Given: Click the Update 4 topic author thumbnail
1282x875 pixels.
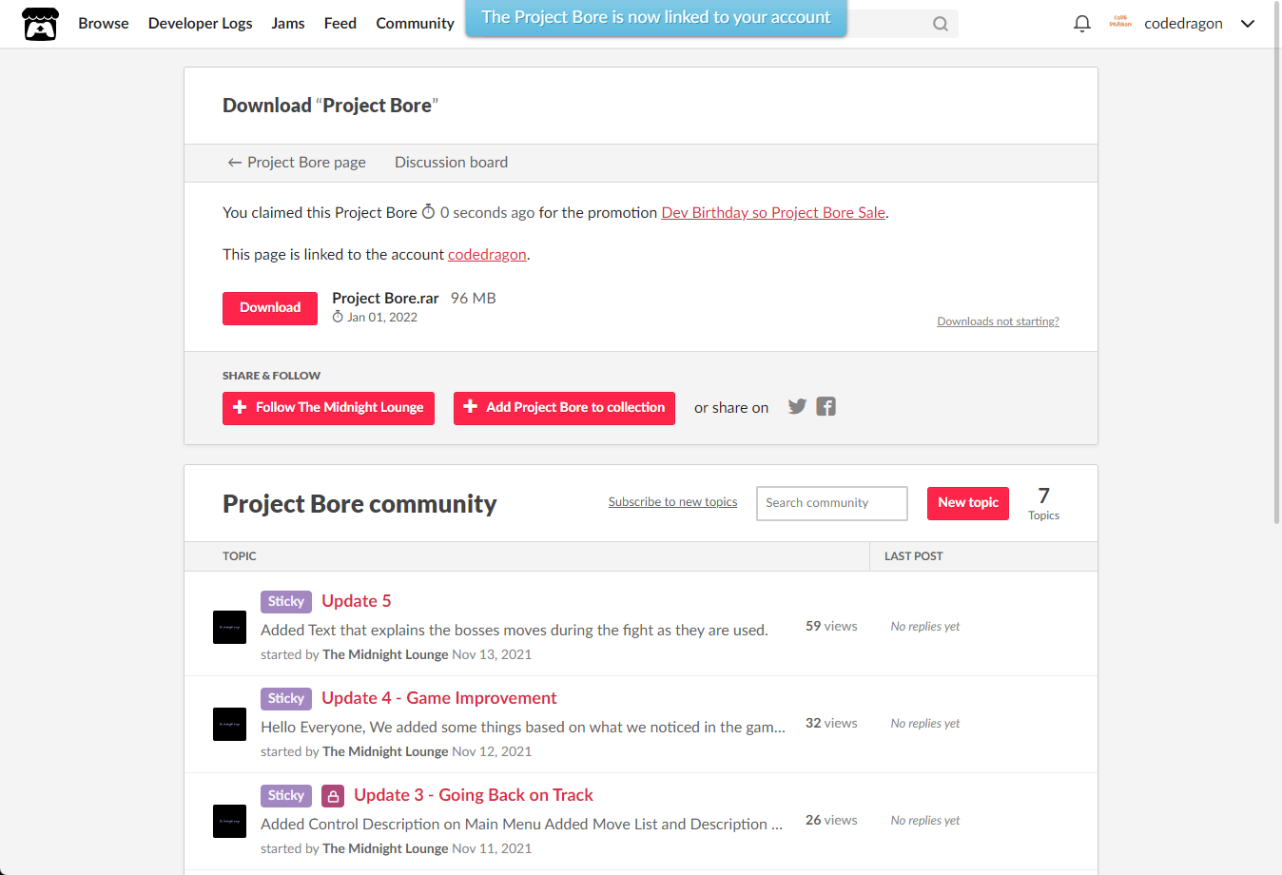Looking at the screenshot, I should pyautogui.click(x=229, y=725).
